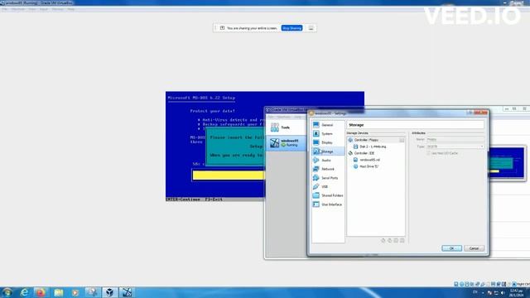The image size is (530, 298).
Task: Select Tools in the VirtualBox Manager window
Action: 286,127
